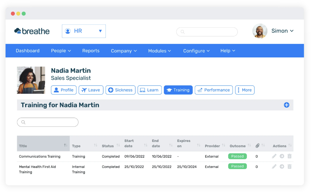Click Nadia Martin's profile photo
This screenshot has width=312, height=192.
(31, 80)
